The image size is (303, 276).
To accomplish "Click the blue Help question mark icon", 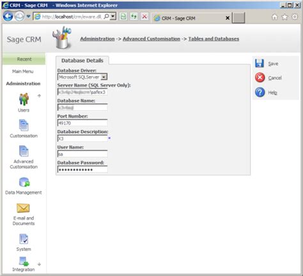I will point(260,92).
